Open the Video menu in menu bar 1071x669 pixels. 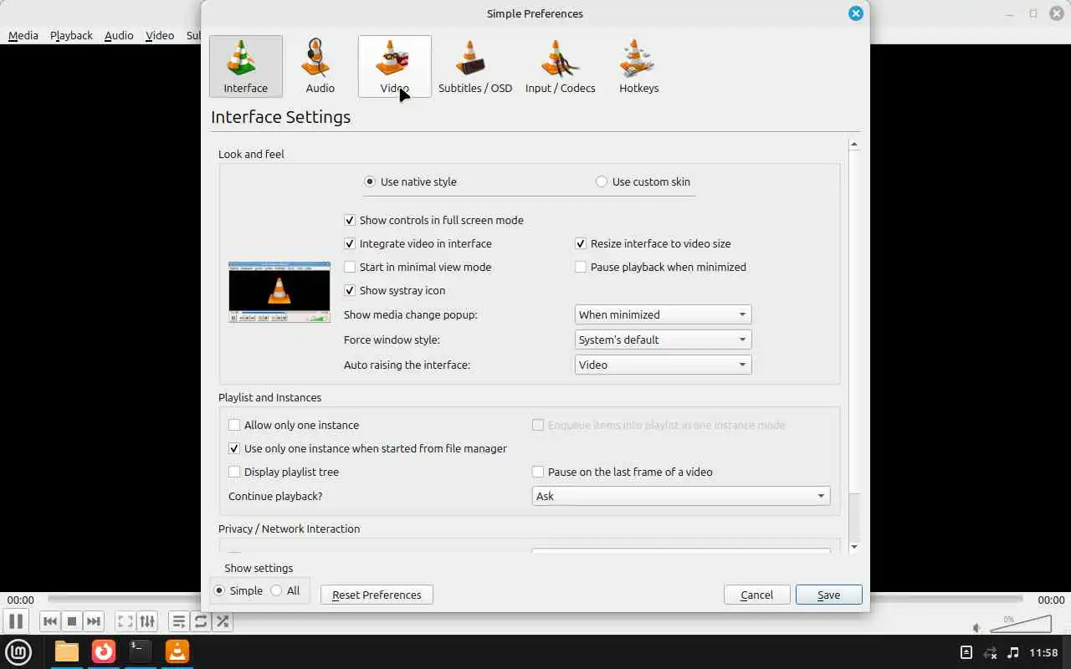(159, 35)
